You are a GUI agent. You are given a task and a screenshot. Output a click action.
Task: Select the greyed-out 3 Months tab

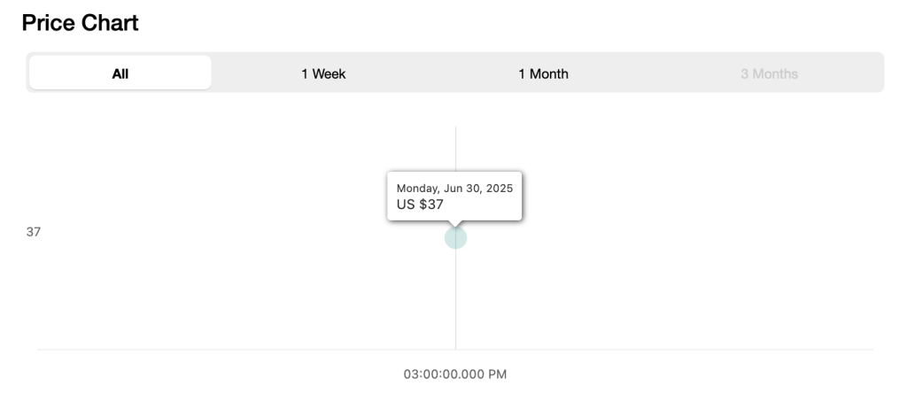(x=770, y=73)
